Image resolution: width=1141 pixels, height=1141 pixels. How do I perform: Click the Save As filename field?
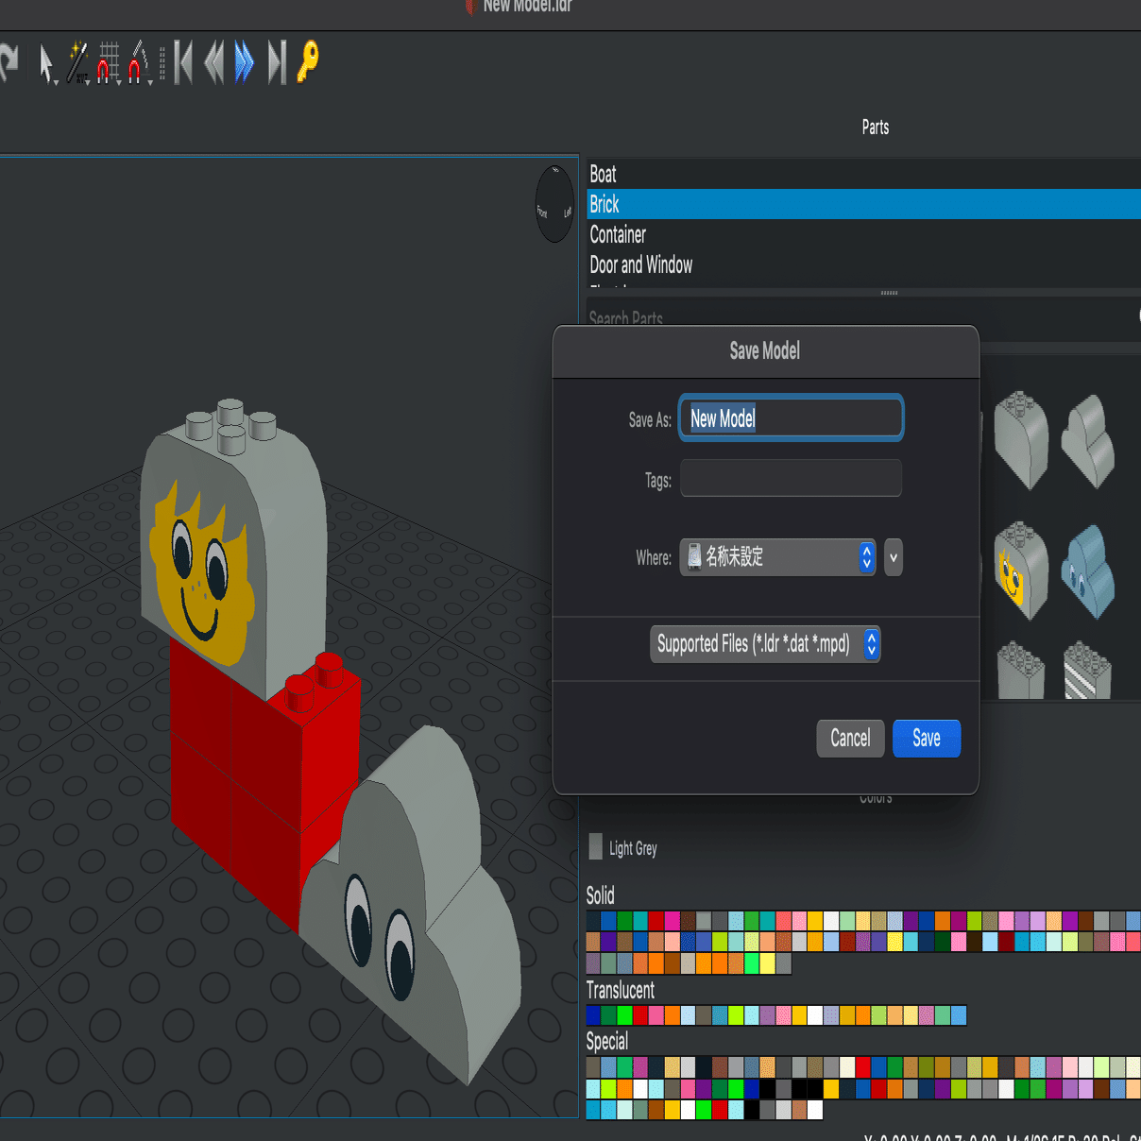(x=791, y=417)
